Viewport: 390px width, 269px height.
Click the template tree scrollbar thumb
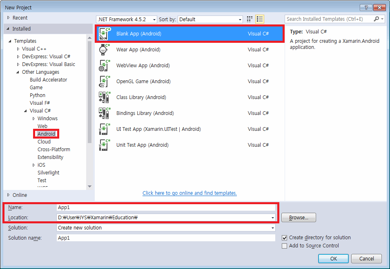pyautogui.click(x=90, y=92)
